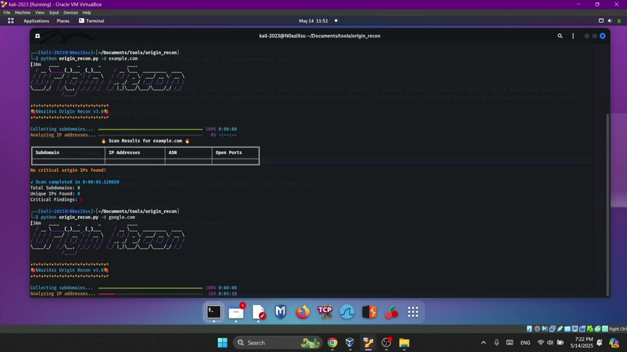Open the VirtualBox View menu
627x352 pixels.
40,12
